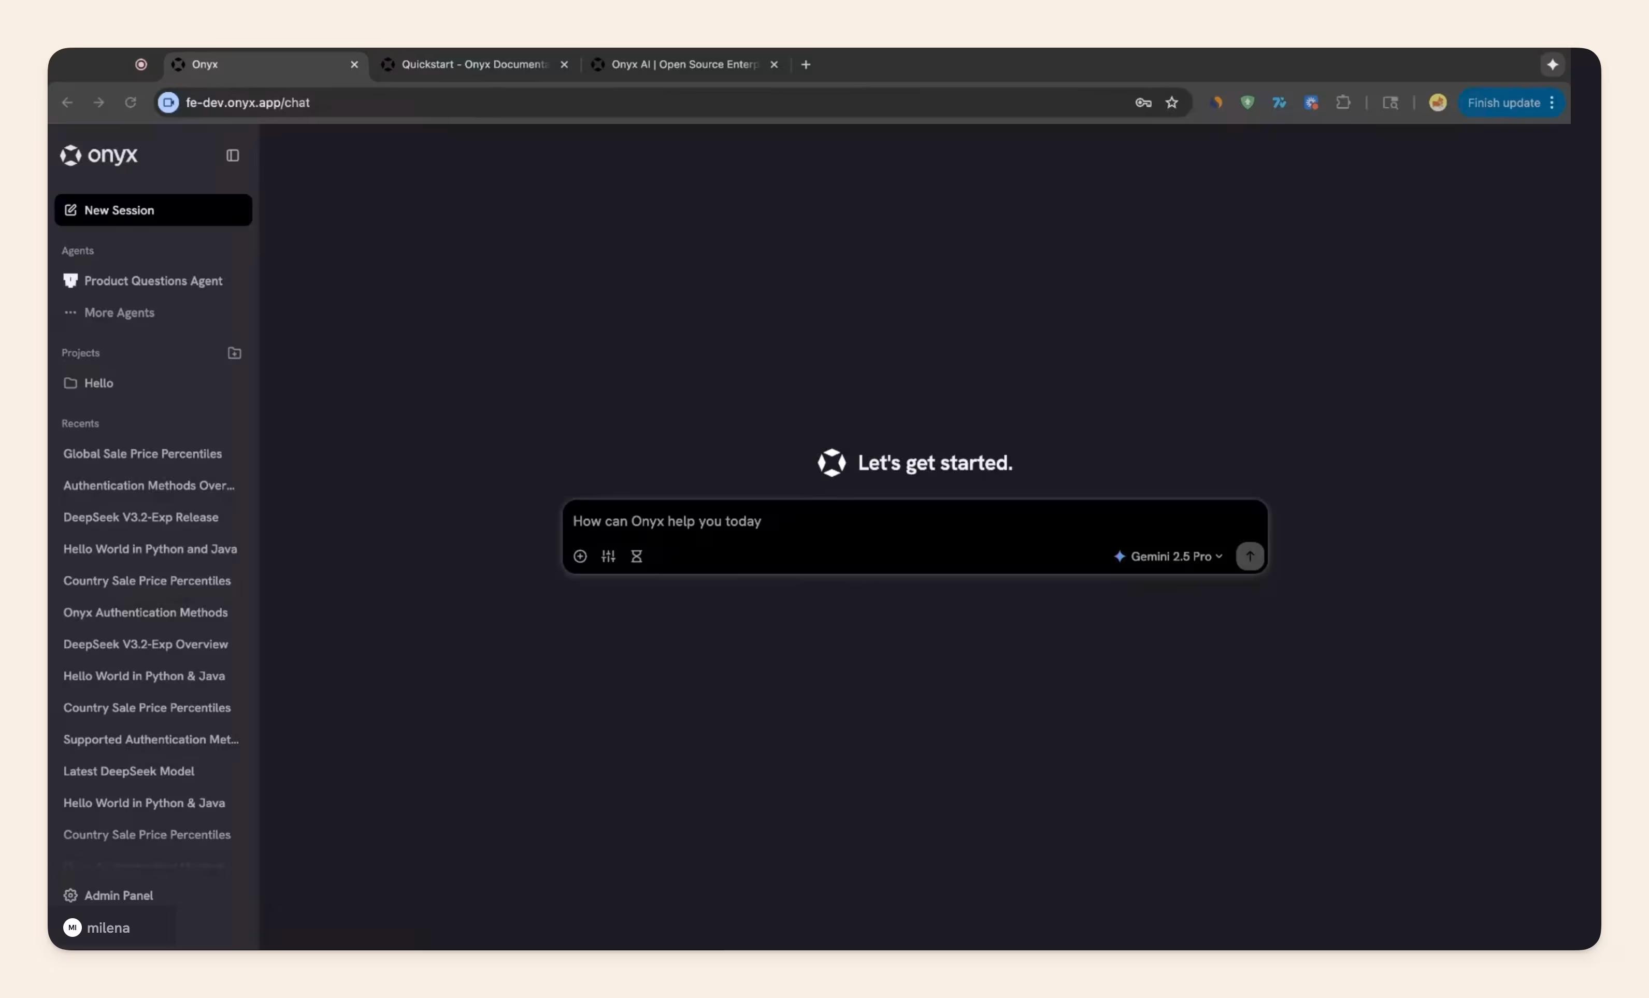Image resolution: width=1649 pixels, height=998 pixels.
Task: Open the browser extensions puzzle icon
Action: point(1343,103)
